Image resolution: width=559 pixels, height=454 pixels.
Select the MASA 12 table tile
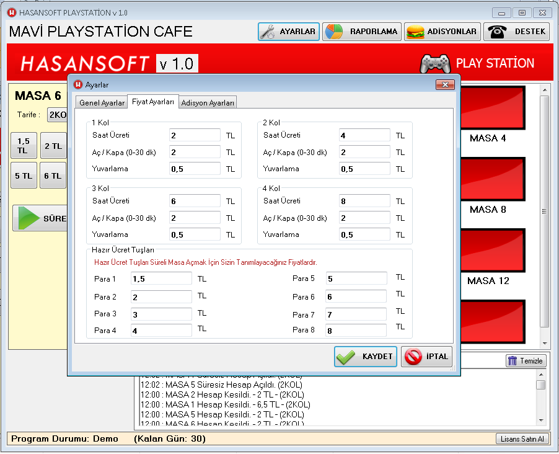click(x=493, y=251)
